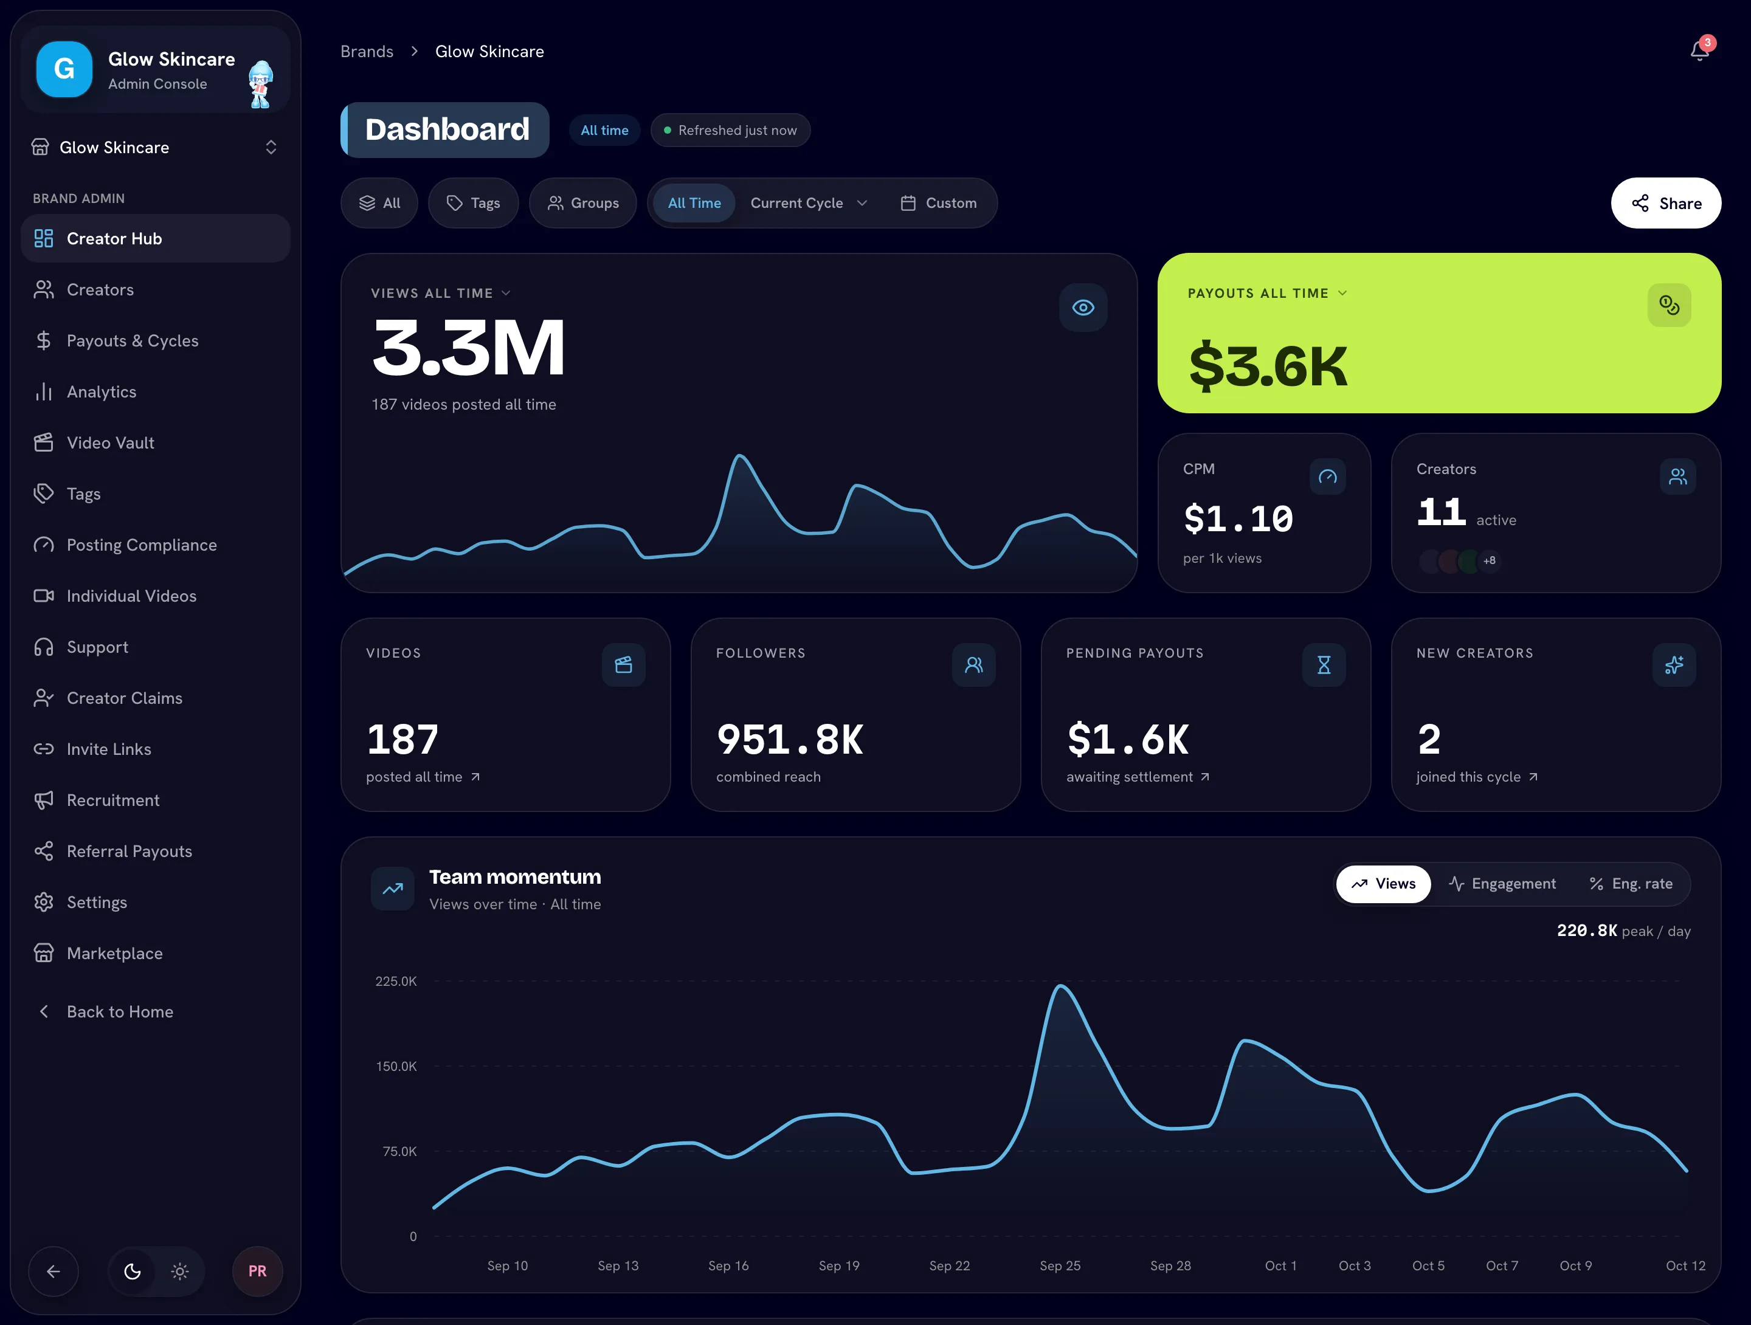Toggle chart to Eng. rate
This screenshot has height=1325, width=1751.
1631,884
